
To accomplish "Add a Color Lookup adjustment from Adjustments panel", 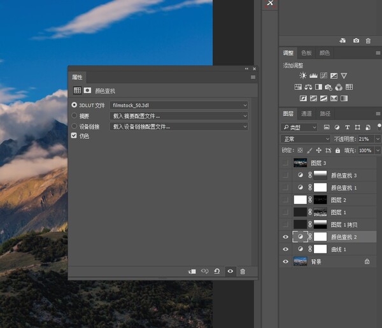I will [x=349, y=87].
